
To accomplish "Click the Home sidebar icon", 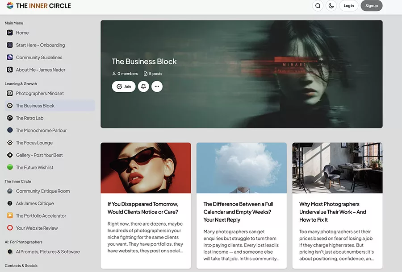I will click(x=10, y=33).
